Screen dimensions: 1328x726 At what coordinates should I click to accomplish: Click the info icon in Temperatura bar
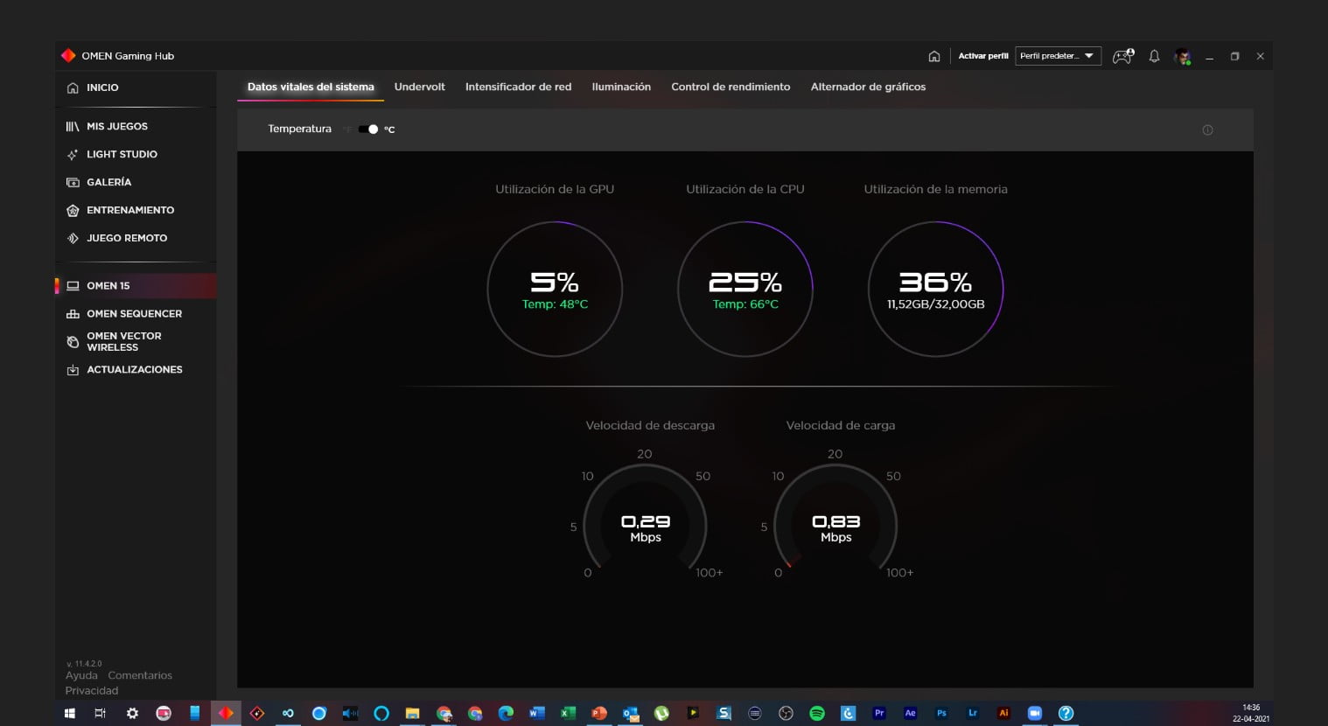(1207, 130)
